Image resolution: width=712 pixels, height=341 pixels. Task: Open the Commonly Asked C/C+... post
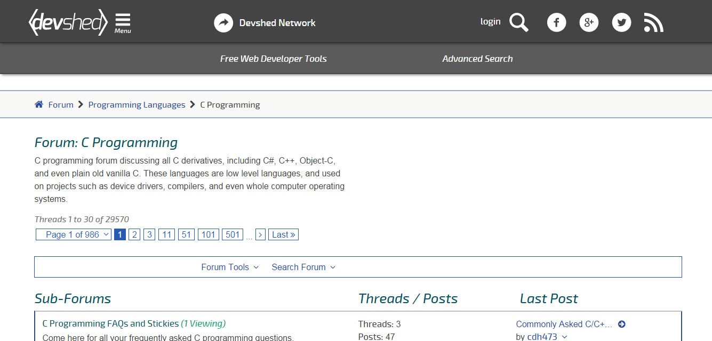point(564,324)
